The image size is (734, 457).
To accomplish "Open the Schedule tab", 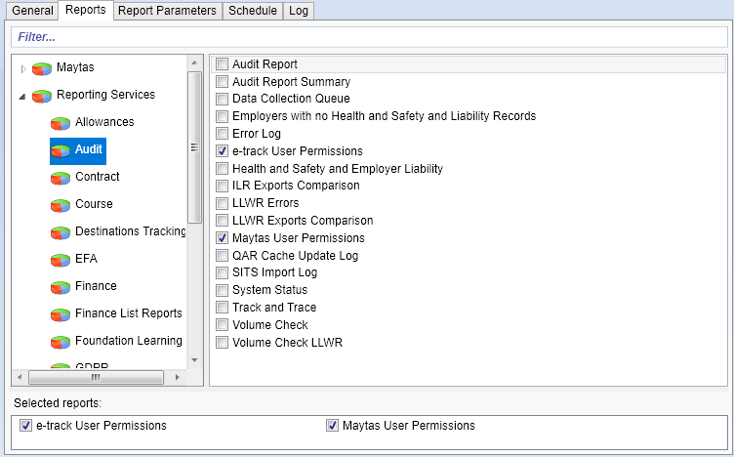I will [252, 11].
